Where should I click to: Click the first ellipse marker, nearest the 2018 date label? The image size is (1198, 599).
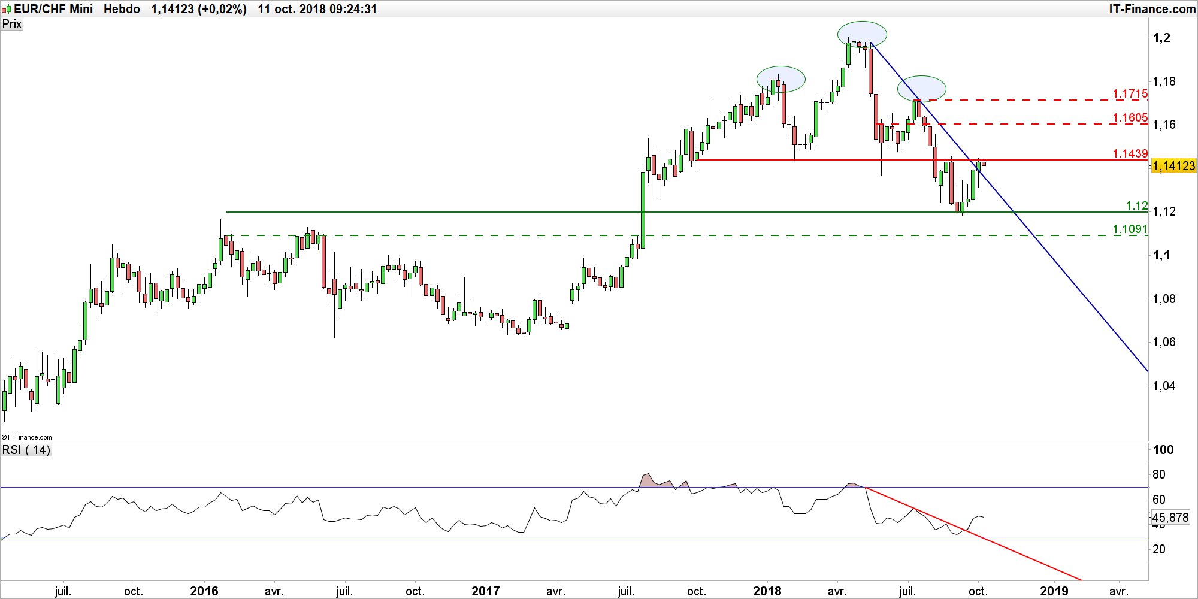click(781, 79)
